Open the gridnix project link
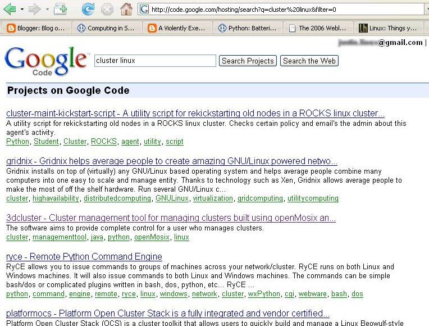429x326 pixels. click(x=172, y=161)
